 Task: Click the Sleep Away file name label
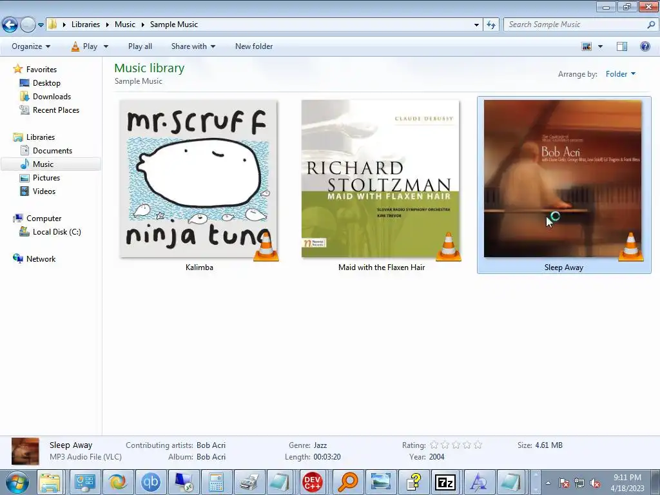[x=563, y=267]
